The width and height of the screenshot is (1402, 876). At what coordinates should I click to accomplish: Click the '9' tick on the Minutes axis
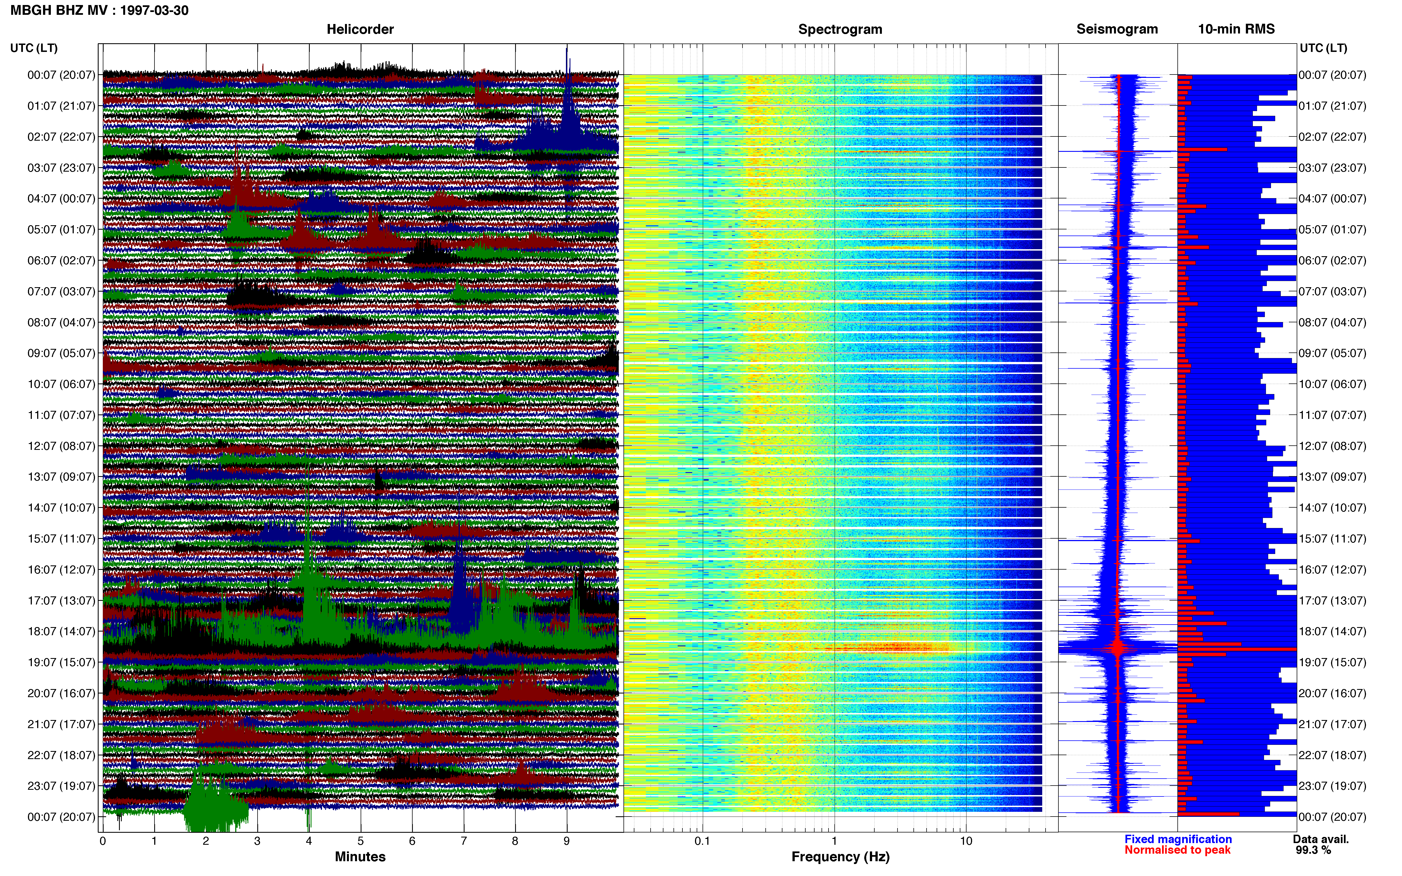click(x=566, y=841)
